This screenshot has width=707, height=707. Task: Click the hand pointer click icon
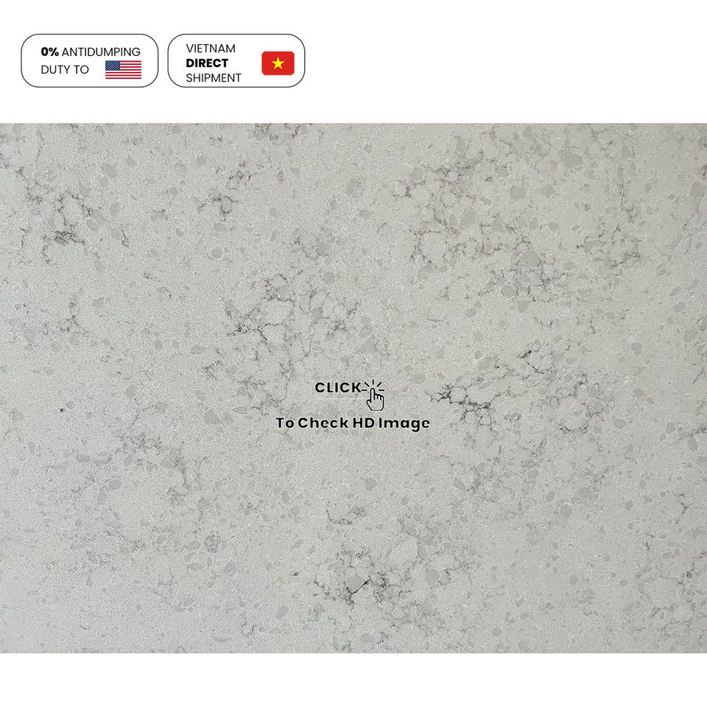coord(375,395)
